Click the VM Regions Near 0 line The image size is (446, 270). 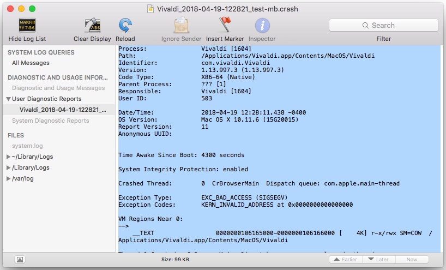click(x=150, y=219)
